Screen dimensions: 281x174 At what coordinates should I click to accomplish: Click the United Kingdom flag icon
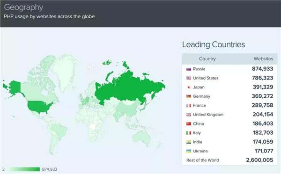pos(189,115)
